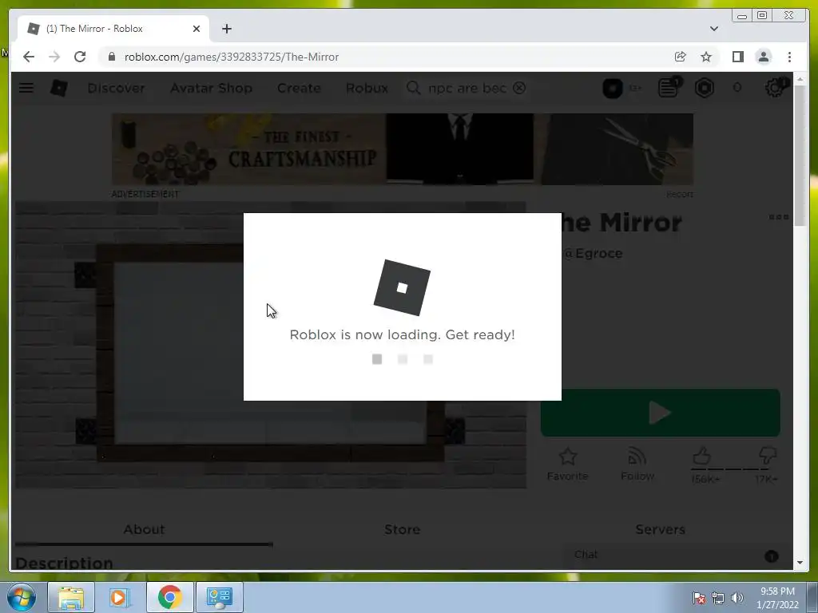Open the network tray icon
The width and height of the screenshot is (818, 613).
(718, 598)
